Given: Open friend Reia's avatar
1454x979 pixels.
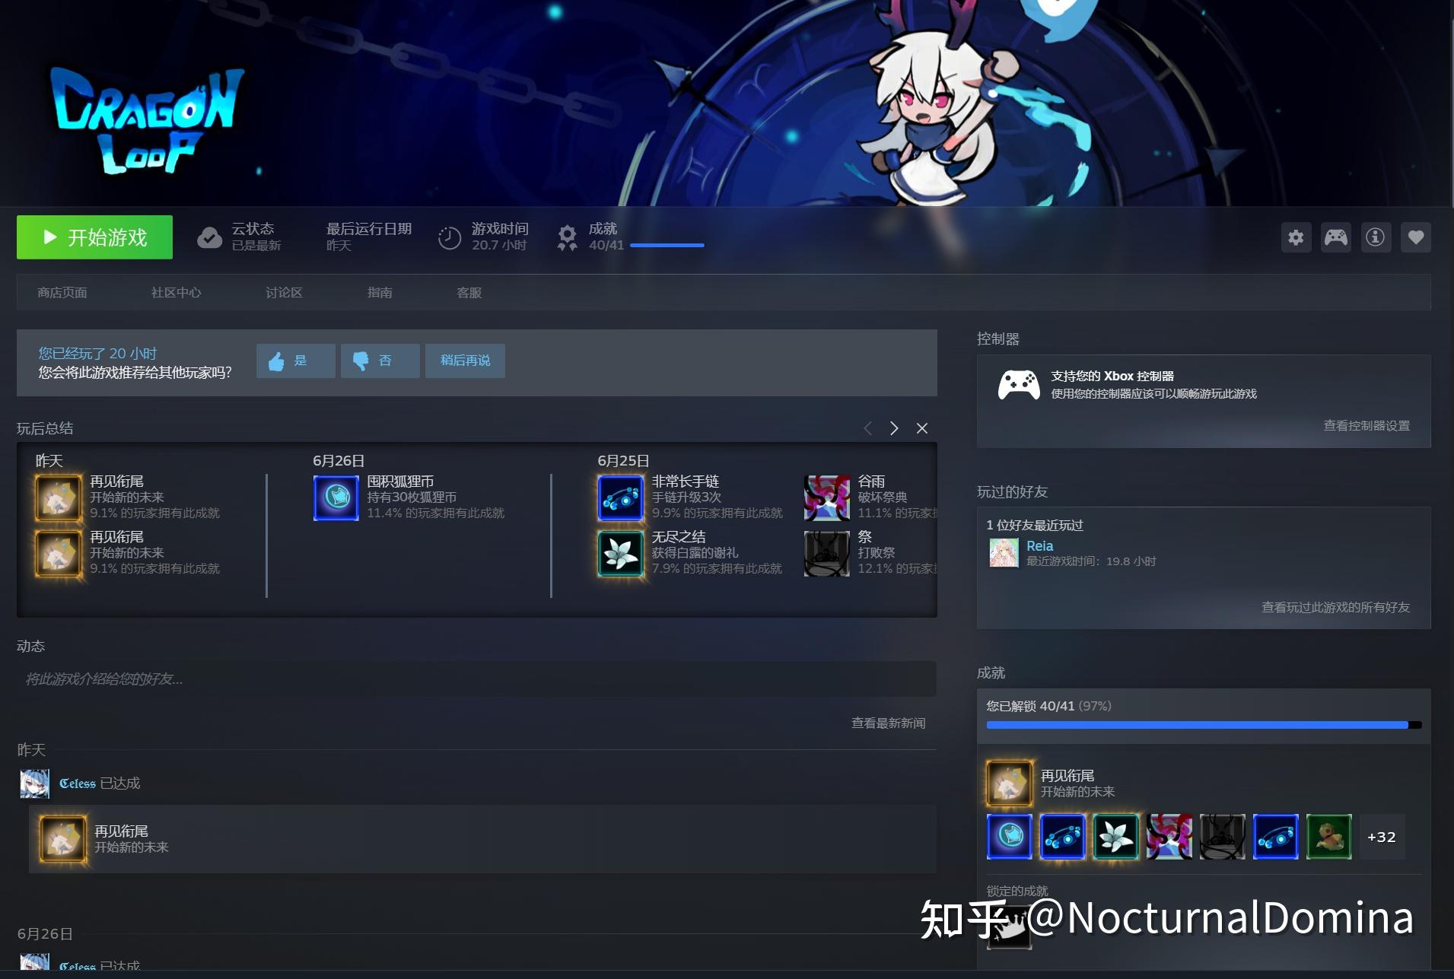Looking at the screenshot, I should point(1004,553).
